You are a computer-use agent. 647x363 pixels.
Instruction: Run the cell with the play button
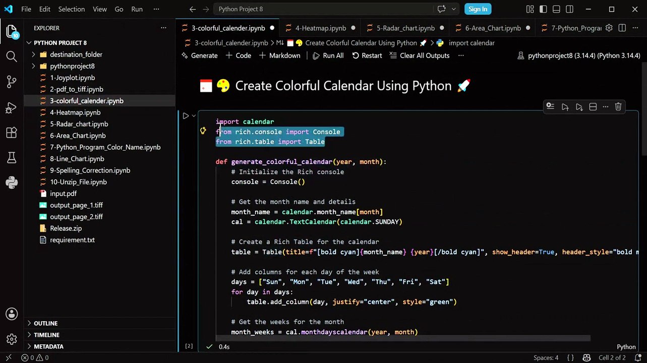(186, 116)
